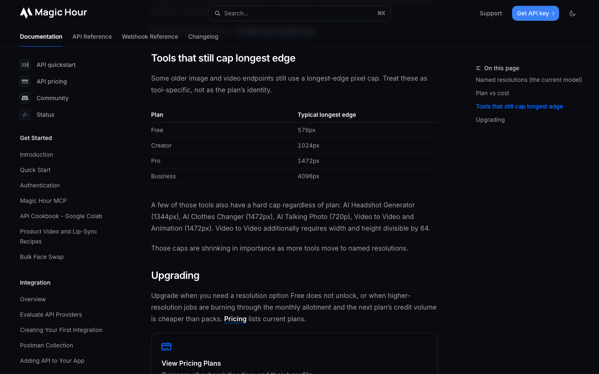The image size is (599, 374).
Task: Open the Webhook Reference tab
Action: pyautogui.click(x=150, y=37)
